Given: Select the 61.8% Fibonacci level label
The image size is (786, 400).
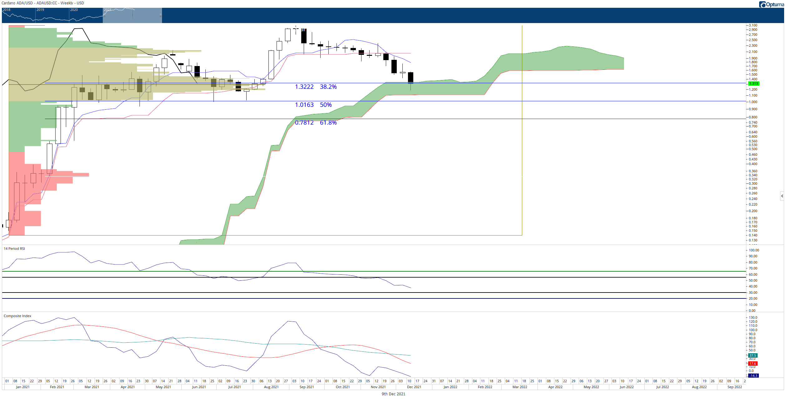Looking at the screenshot, I should tap(328, 122).
